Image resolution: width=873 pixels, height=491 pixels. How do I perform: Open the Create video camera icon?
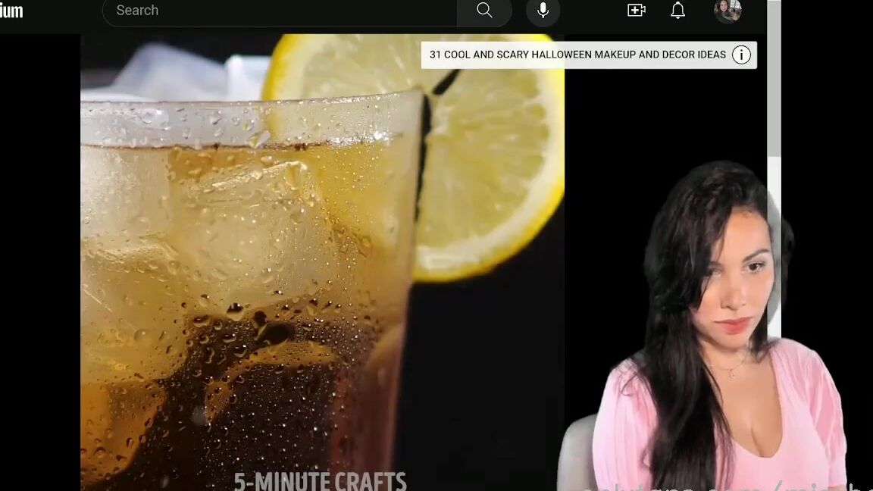pyautogui.click(x=636, y=11)
